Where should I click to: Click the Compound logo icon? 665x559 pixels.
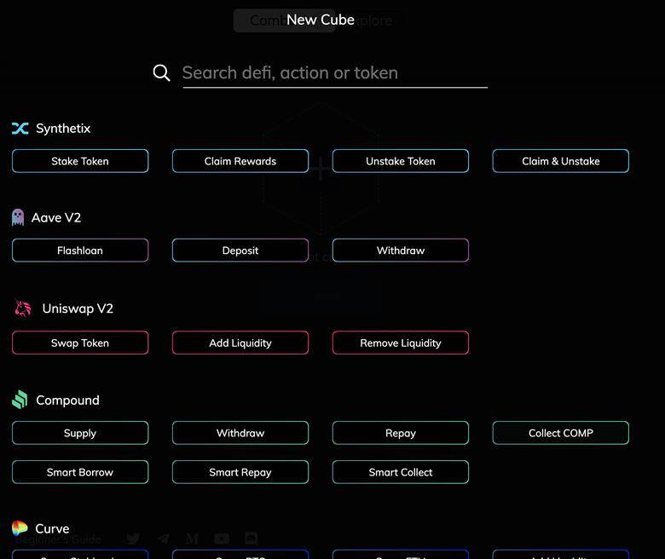(x=20, y=400)
